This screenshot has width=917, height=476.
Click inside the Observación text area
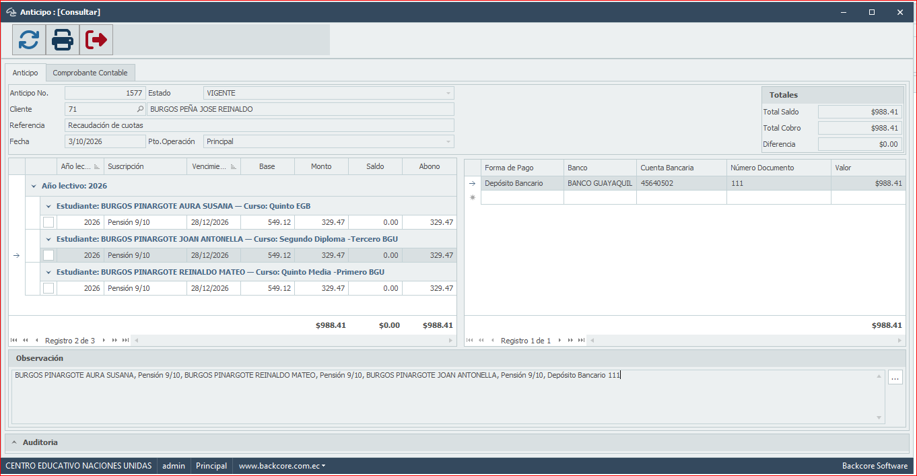click(448, 397)
